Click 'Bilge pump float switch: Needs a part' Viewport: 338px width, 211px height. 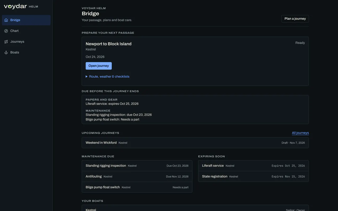[112, 119]
